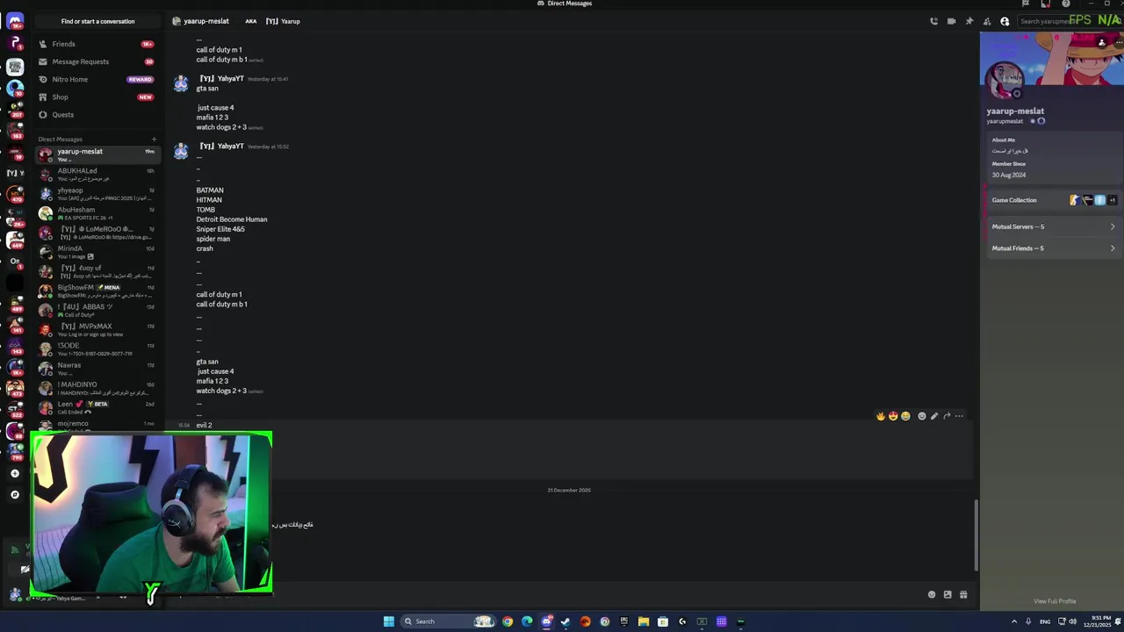This screenshot has width=1124, height=632.
Task: Open GIF picker in message box
Action: [947, 594]
